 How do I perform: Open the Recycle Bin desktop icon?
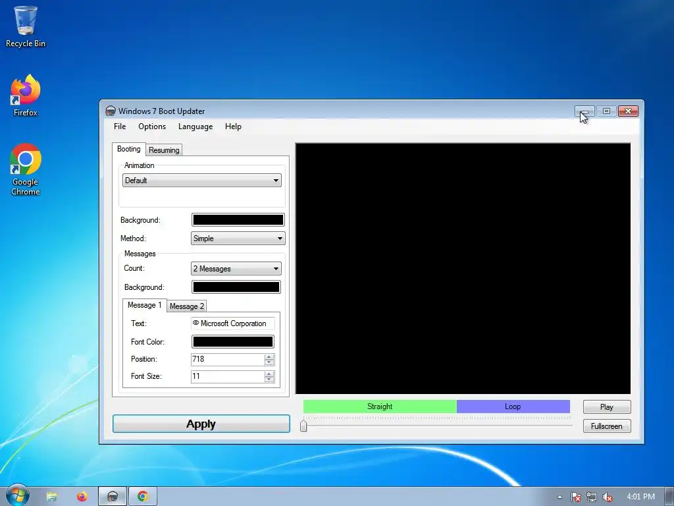click(26, 26)
